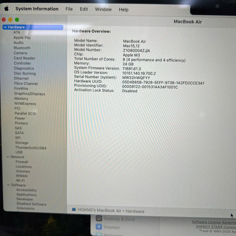Select Thunderbolt/USB4 in the sidebar
Image resolution: width=236 pixels, height=236 pixels.
(x=31, y=147)
